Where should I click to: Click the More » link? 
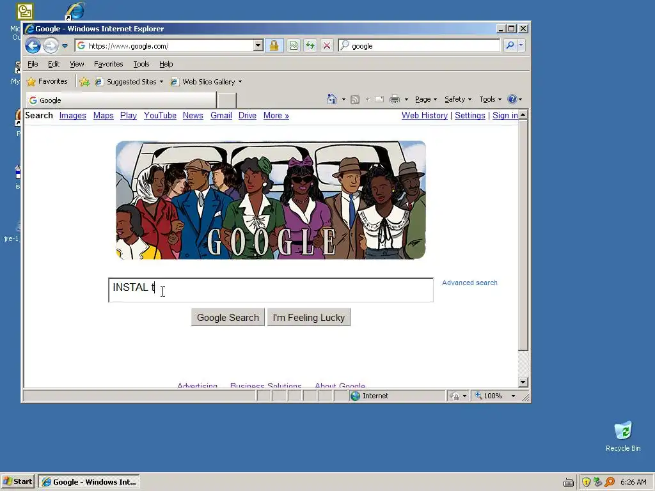[276, 116]
